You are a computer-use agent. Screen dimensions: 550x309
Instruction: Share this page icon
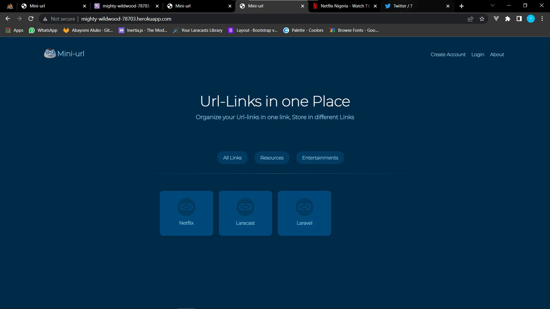point(470,19)
